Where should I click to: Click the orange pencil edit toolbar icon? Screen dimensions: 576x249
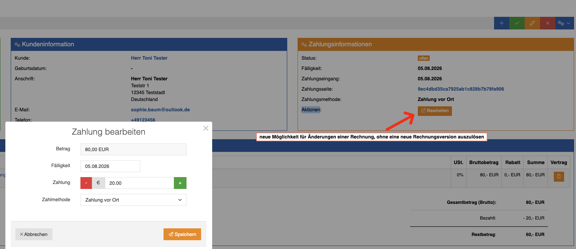click(x=532, y=23)
